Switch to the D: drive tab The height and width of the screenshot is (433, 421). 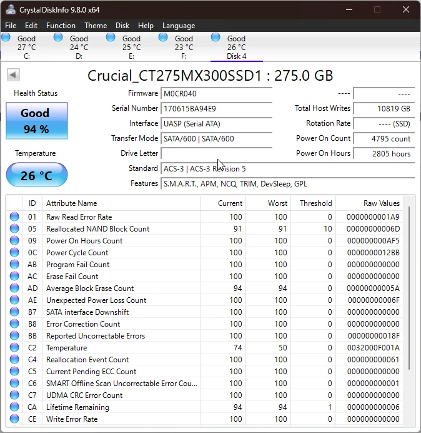(x=79, y=47)
